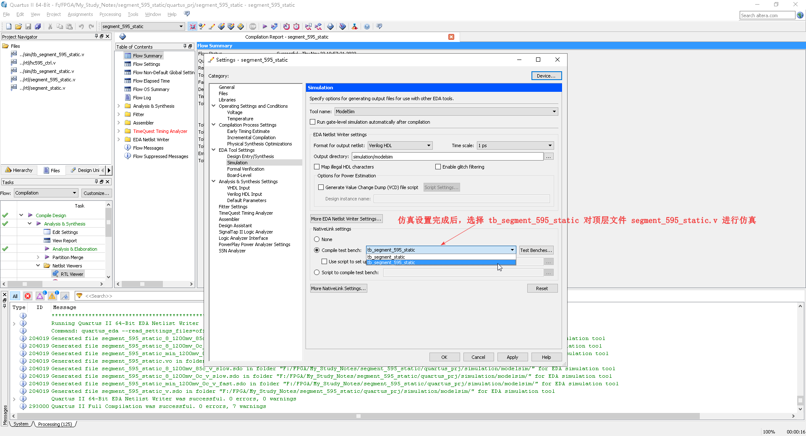The image size is (806, 436).
Task: Switch to the Processing (125) messages tab
Action: (x=55, y=424)
